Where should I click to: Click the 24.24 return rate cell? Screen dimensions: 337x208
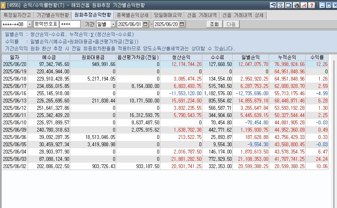(x=317, y=159)
